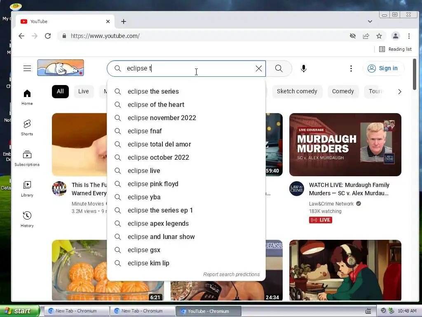422x317 pixels.
Task: Open the lofi girl studying thumbnail
Action: [x=345, y=270]
